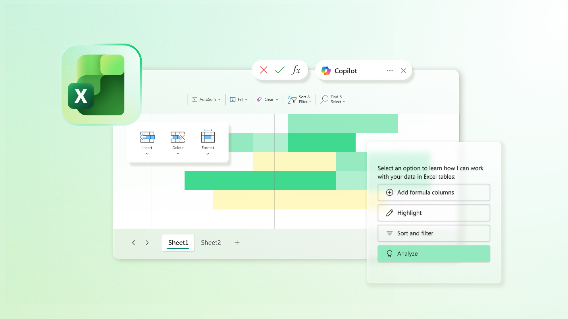This screenshot has height=319, width=568.
Task: Click the large Excel app logo
Action: pyautogui.click(x=102, y=85)
